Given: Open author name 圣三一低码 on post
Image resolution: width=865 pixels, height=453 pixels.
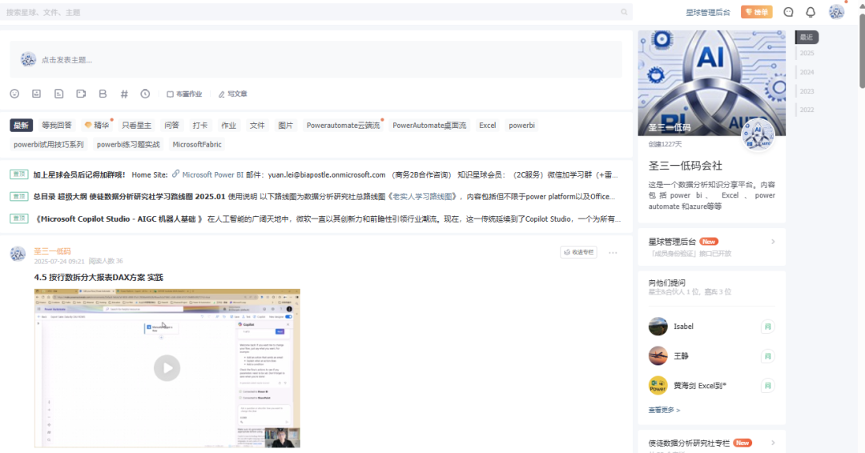Looking at the screenshot, I should click(52, 251).
